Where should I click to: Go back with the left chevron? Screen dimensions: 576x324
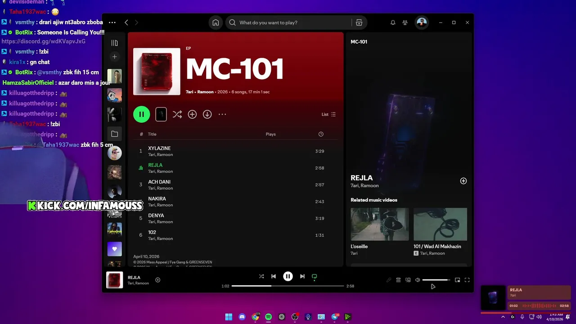[x=126, y=22]
